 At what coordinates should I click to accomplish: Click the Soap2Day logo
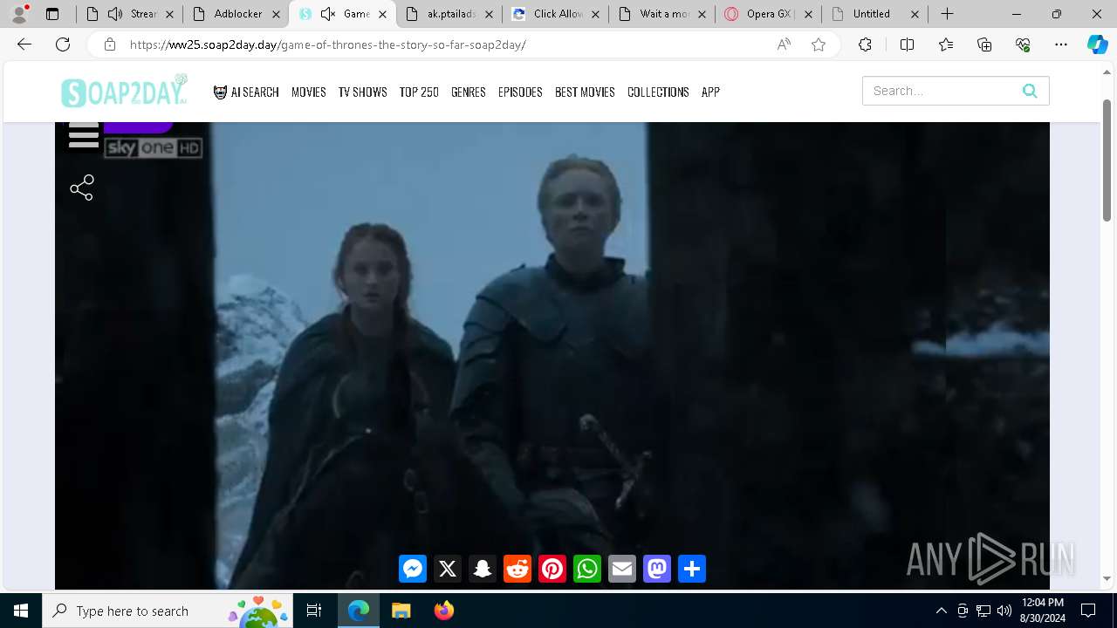click(x=125, y=91)
